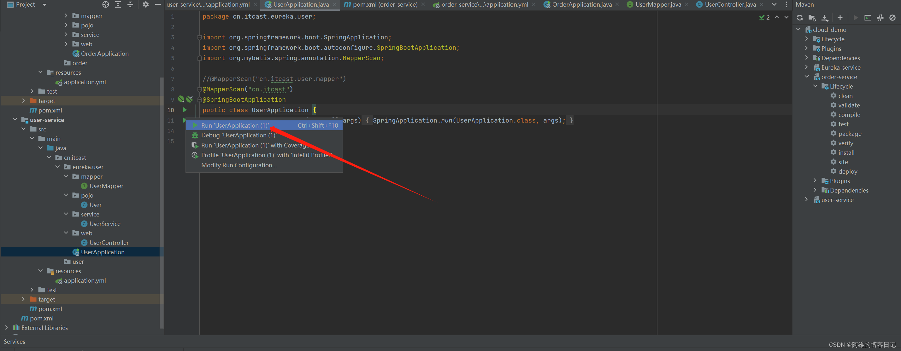Select User pojo class in tree
This screenshot has width=901, height=351.
point(95,205)
